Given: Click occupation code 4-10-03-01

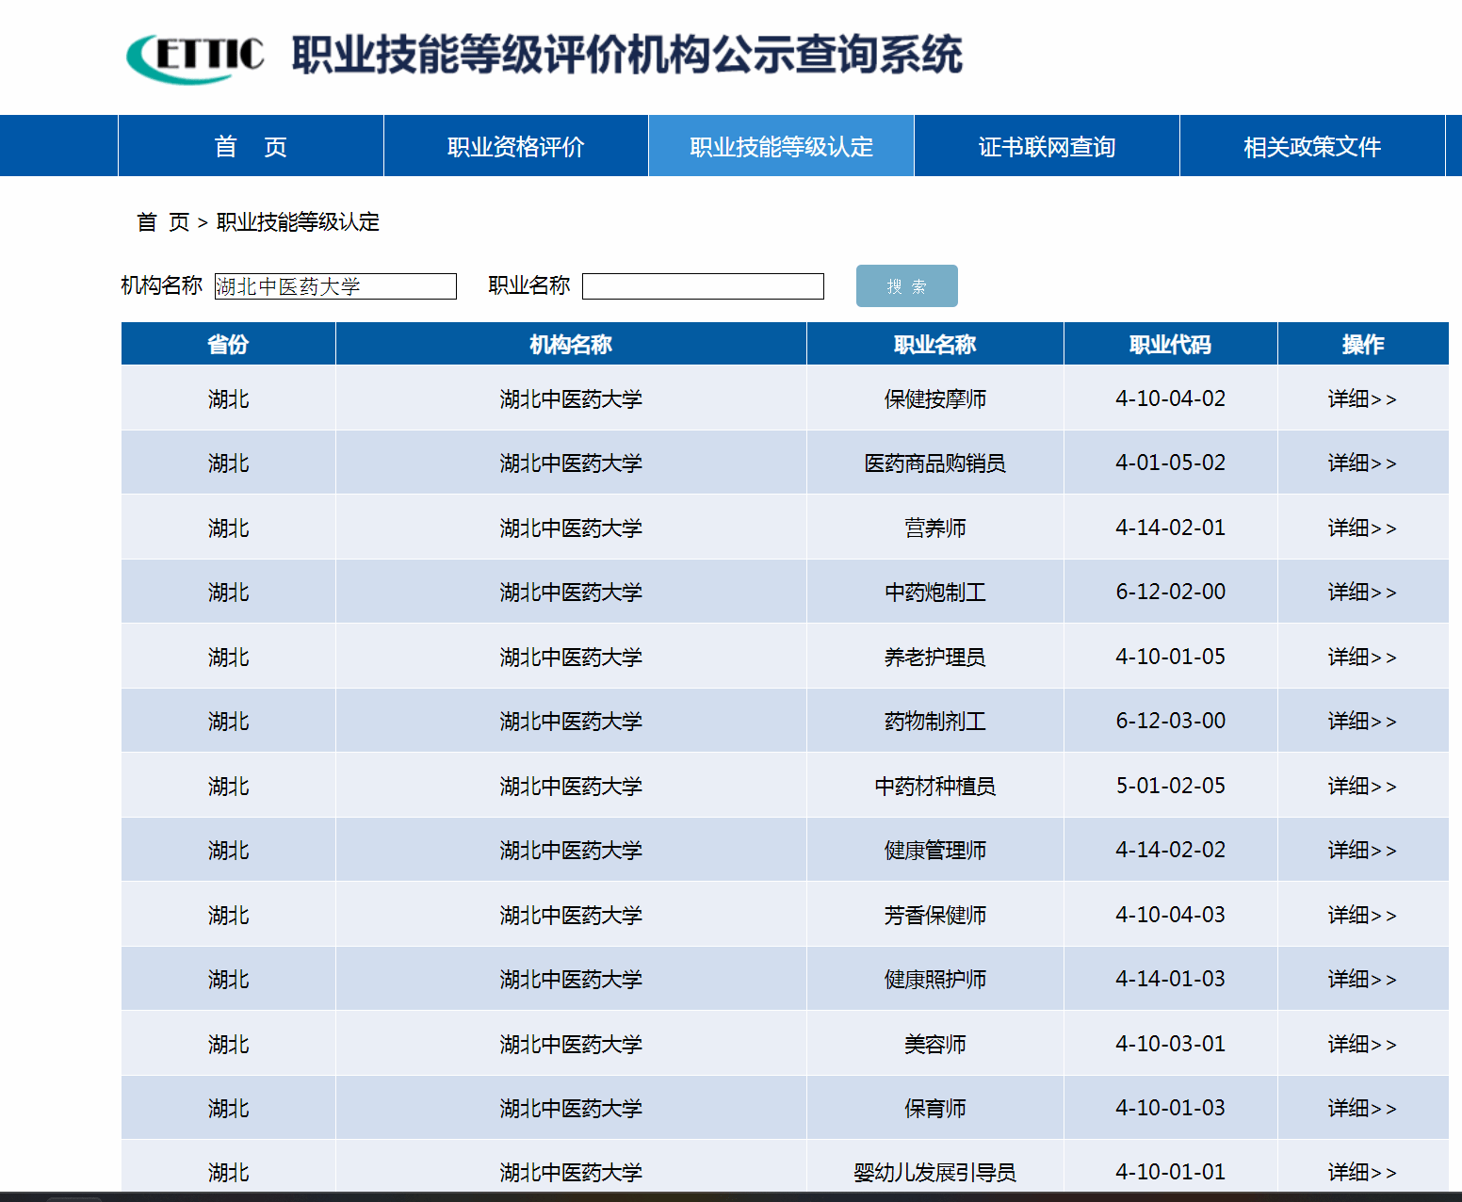Looking at the screenshot, I should click(1171, 1044).
